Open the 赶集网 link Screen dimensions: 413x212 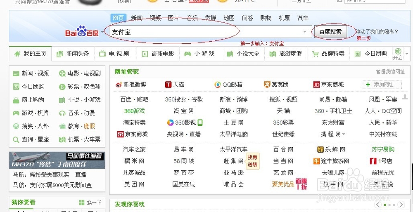pyautogui.click(x=234, y=161)
